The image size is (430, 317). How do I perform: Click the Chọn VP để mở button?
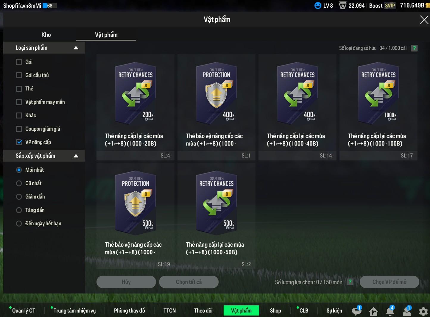tap(389, 282)
